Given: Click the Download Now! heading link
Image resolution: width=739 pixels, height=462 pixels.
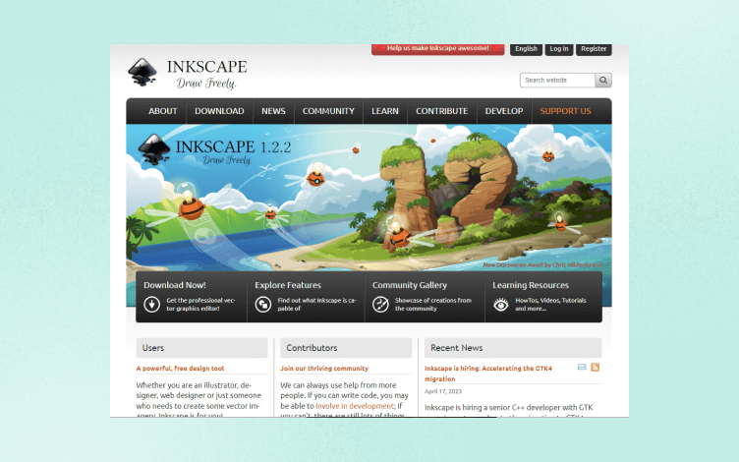Looking at the screenshot, I should pos(175,285).
